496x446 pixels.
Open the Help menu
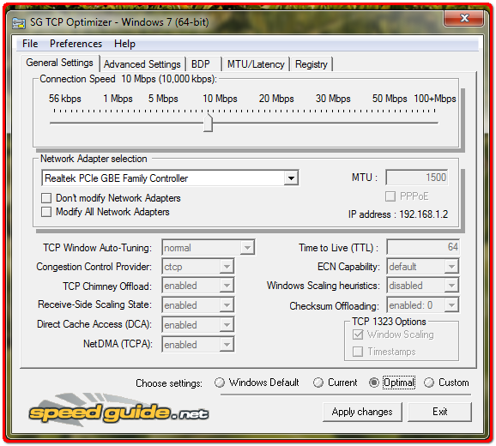(x=124, y=44)
